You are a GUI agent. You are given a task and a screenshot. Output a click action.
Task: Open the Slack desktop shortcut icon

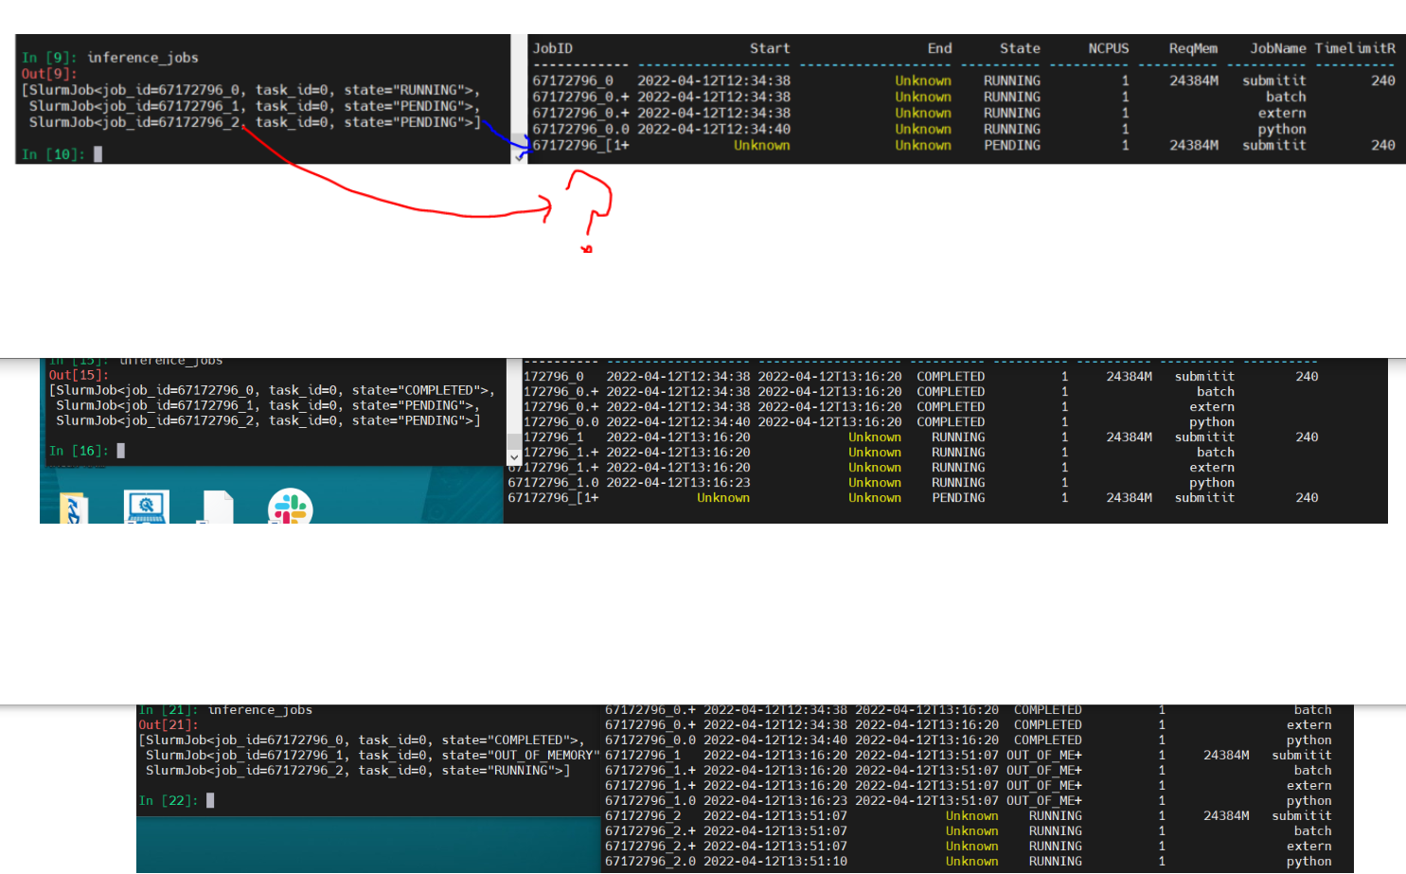pyautogui.click(x=291, y=507)
